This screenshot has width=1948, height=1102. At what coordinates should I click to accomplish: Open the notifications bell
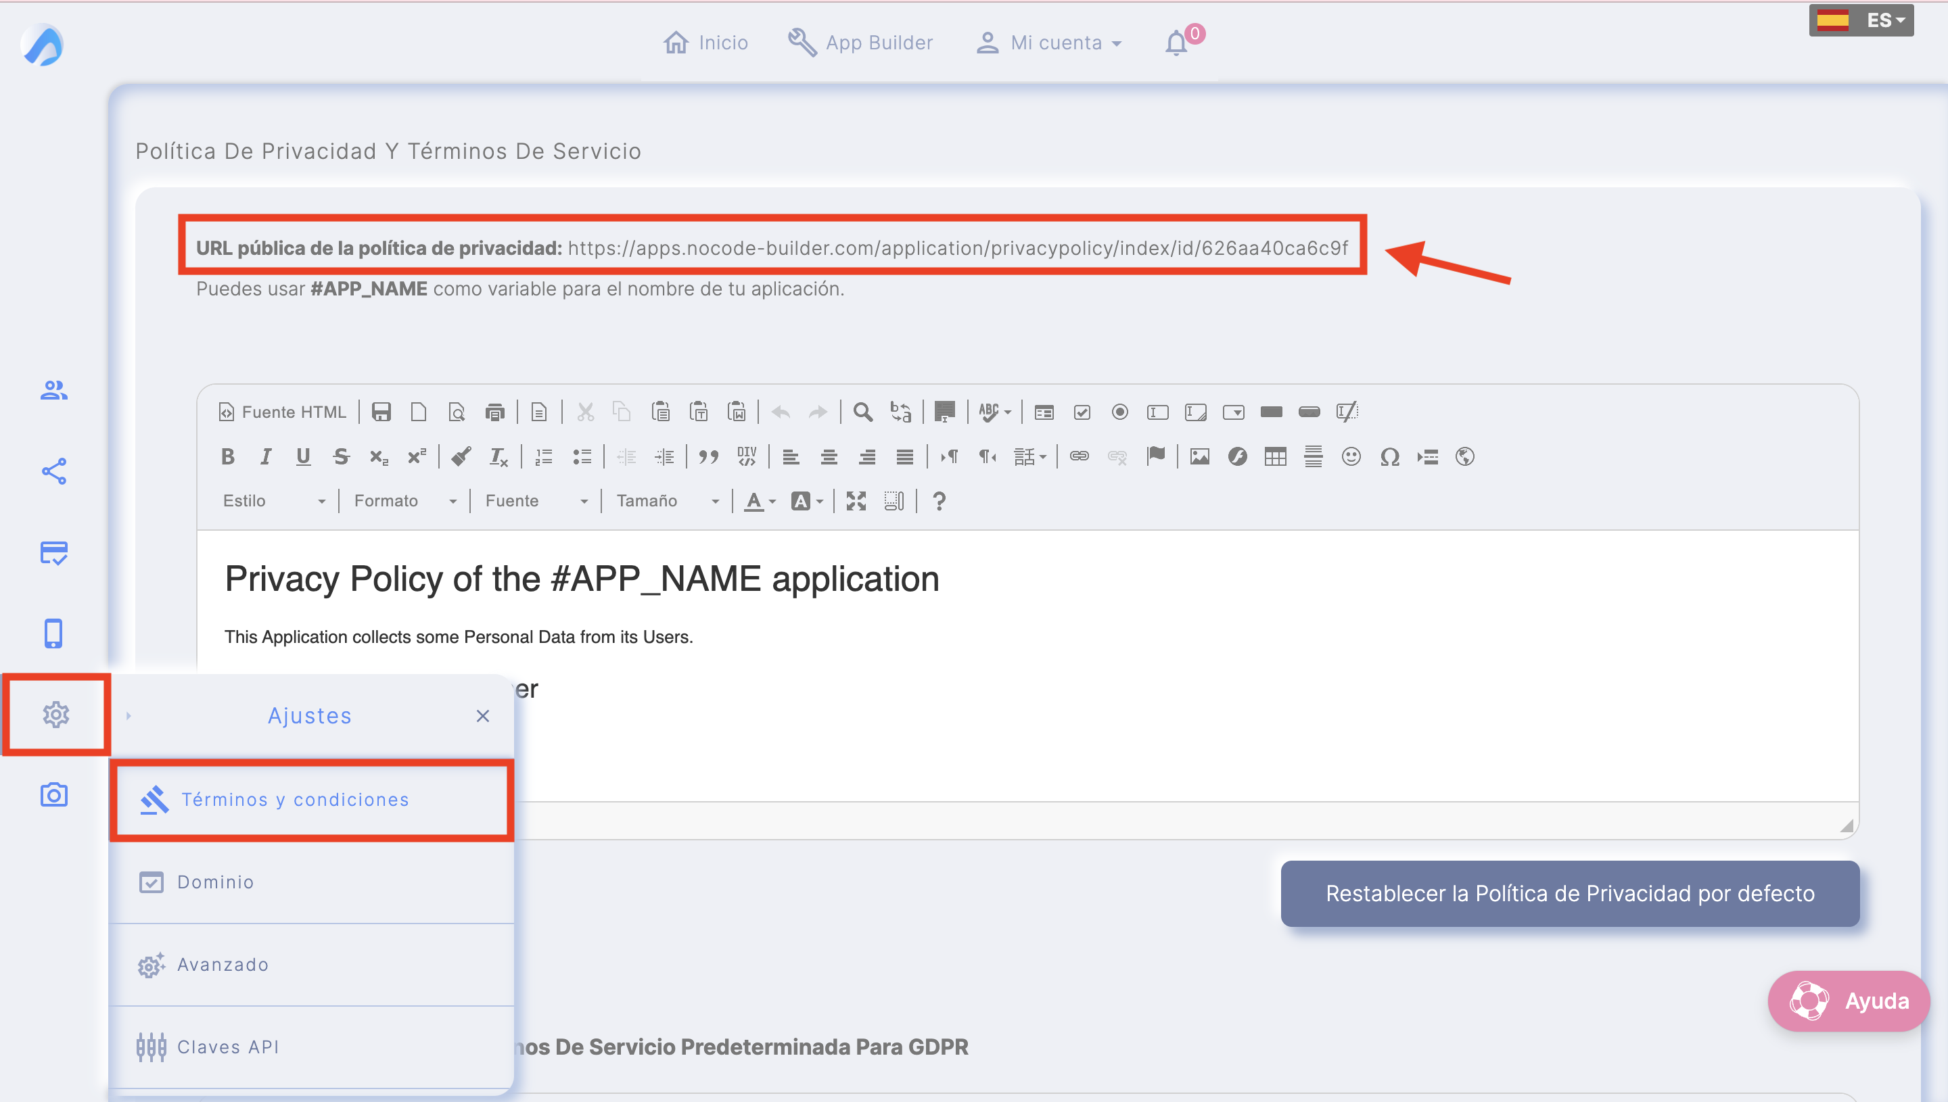[x=1176, y=43]
